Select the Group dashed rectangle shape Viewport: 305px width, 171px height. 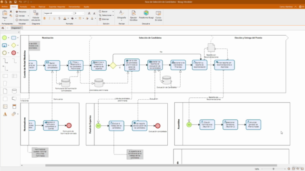point(5,99)
